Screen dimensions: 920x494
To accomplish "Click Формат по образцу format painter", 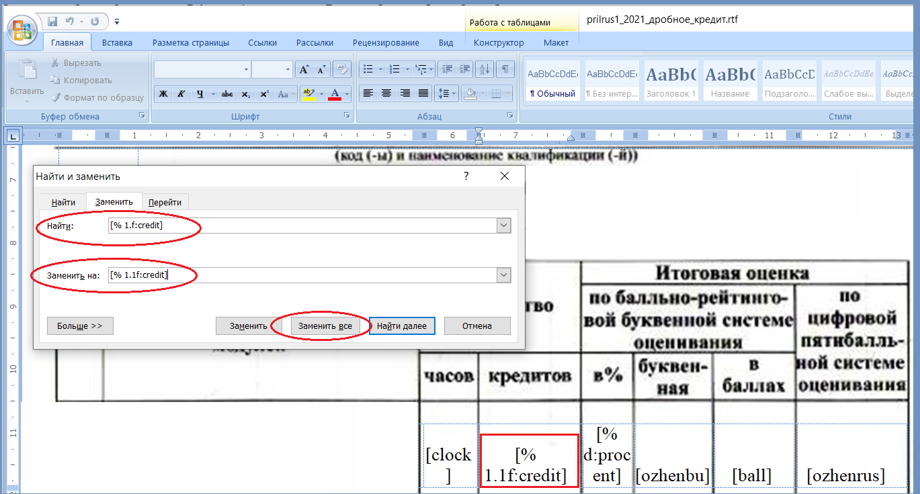I will pyautogui.click(x=97, y=98).
